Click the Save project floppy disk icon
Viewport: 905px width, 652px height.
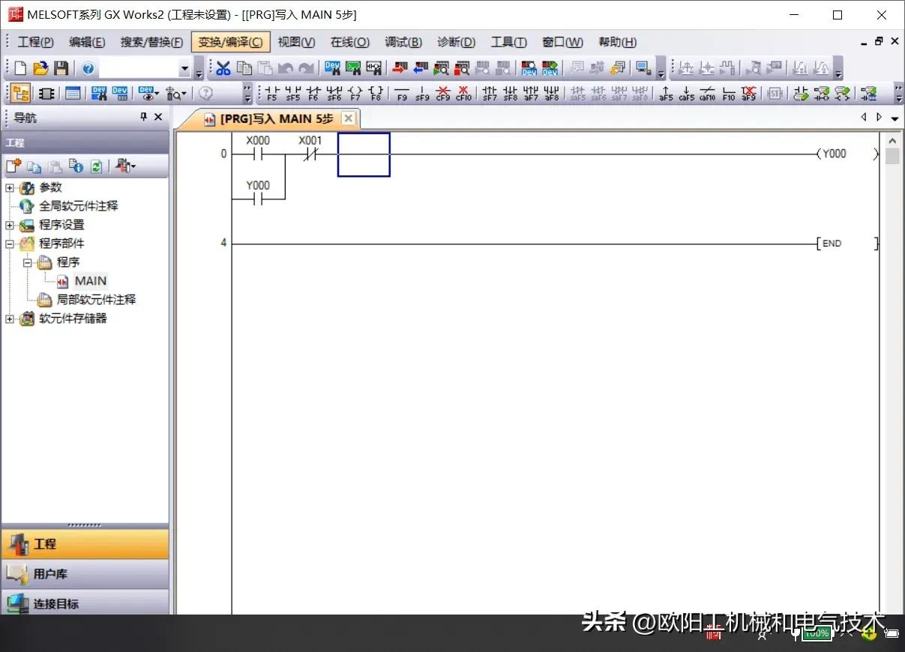(x=61, y=69)
